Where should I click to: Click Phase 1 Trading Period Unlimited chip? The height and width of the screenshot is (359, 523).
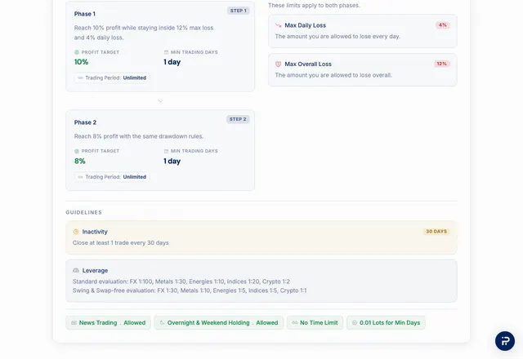[x=112, y=78]
